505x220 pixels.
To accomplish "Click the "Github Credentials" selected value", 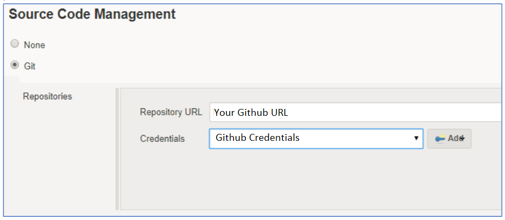I will coord(258,138).
